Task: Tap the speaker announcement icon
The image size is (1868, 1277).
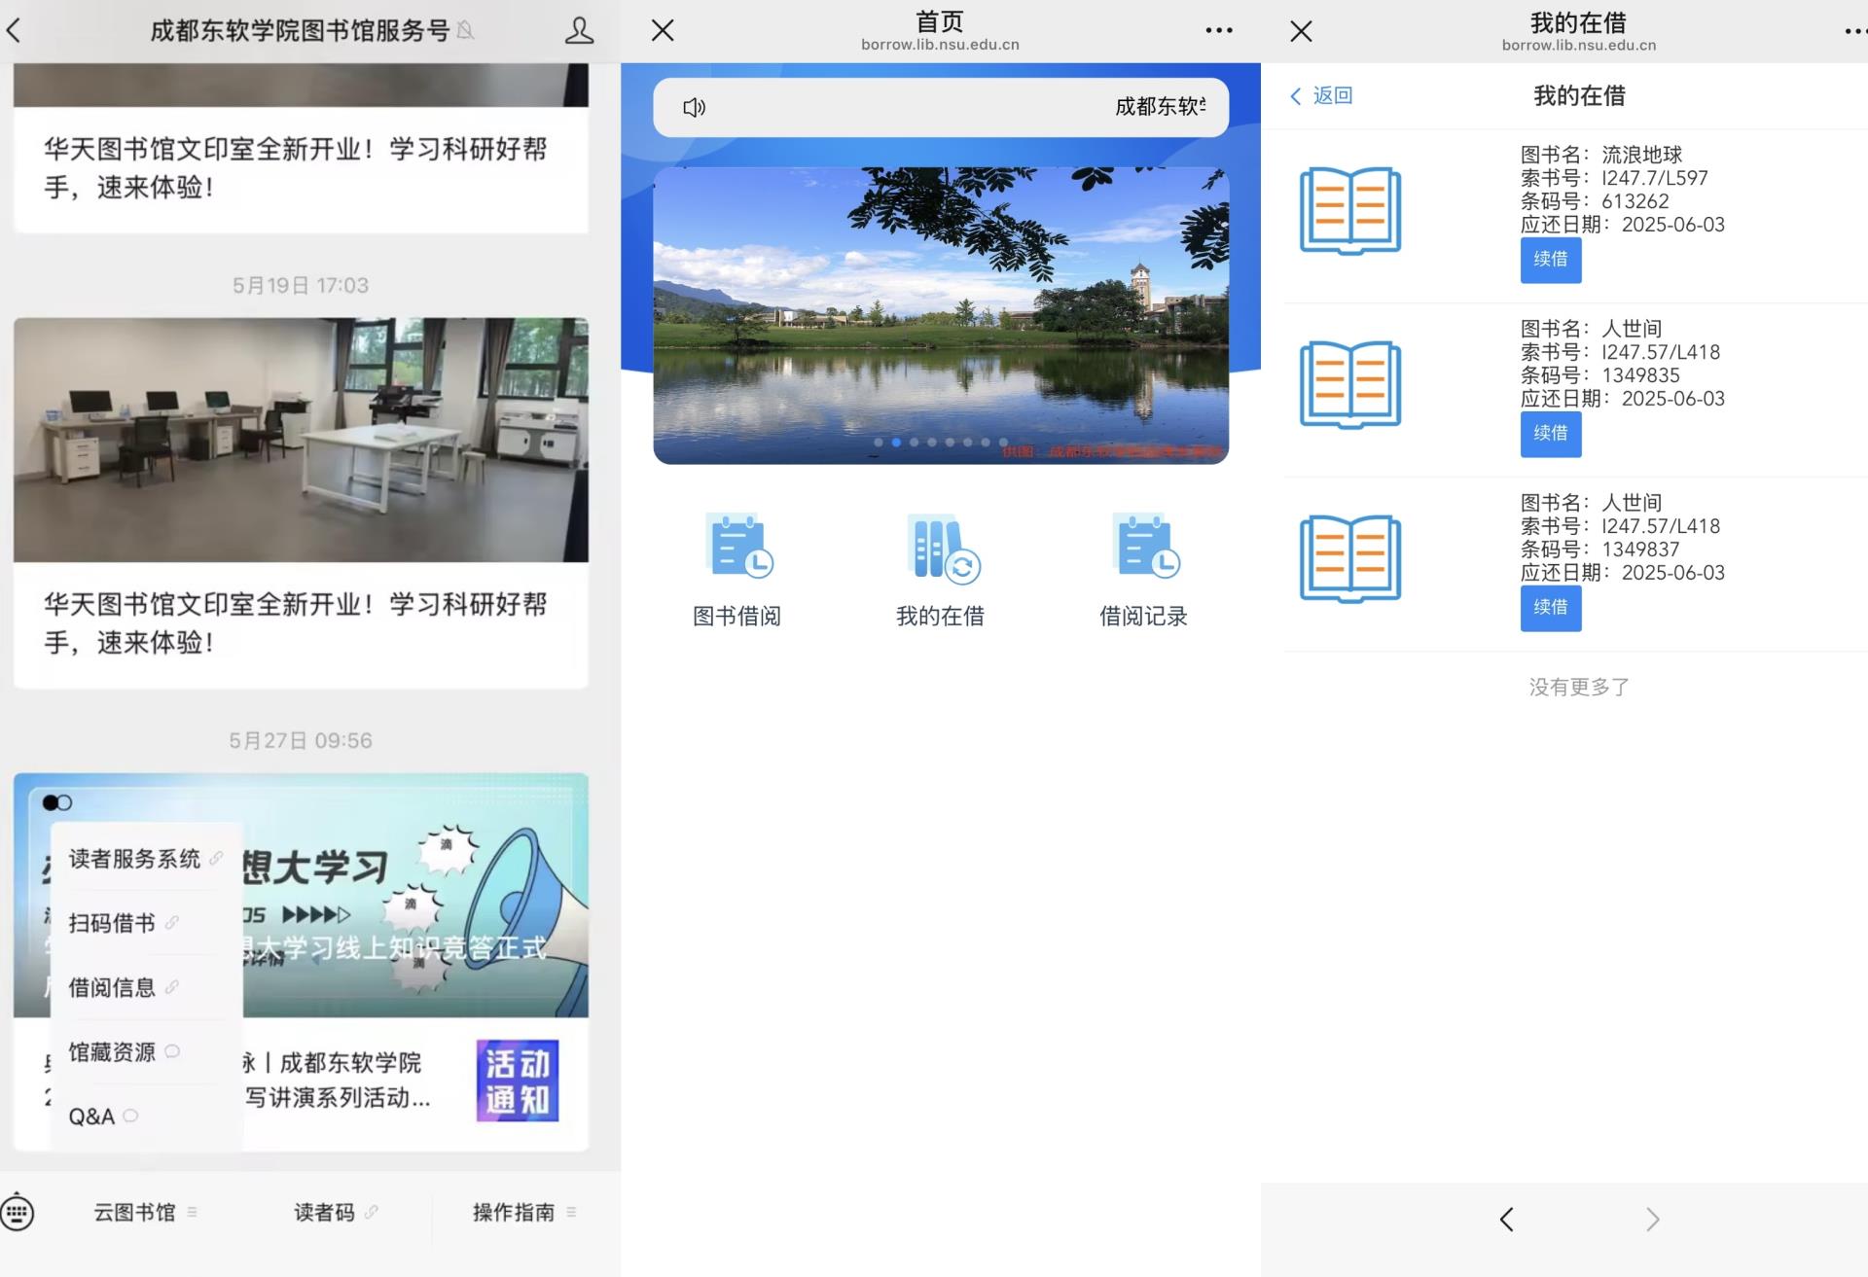Action: pyautogui.click(x=694, y=108)
